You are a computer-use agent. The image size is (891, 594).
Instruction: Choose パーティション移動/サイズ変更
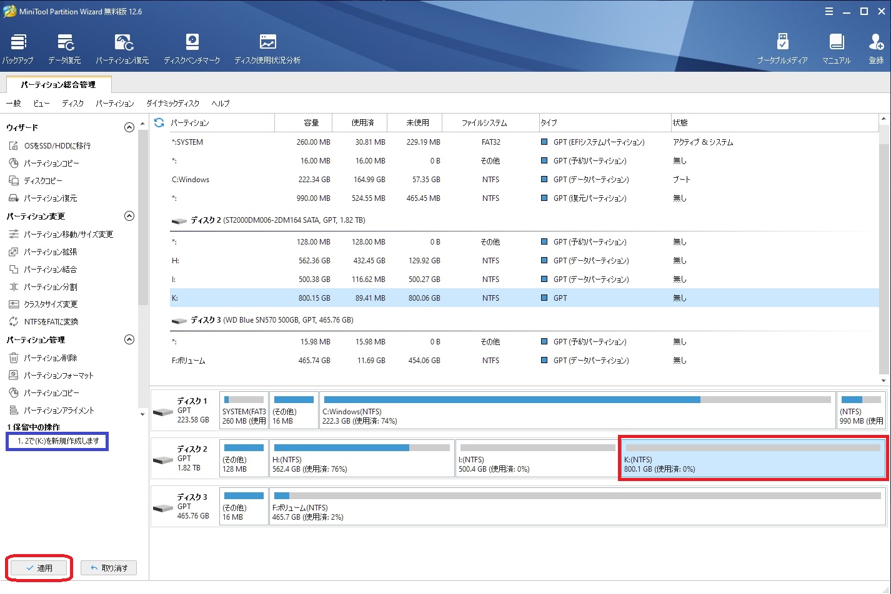(x=61, y=234)
